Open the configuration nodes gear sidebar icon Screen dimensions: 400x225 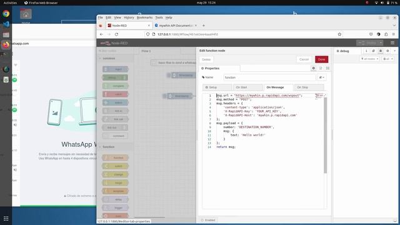tap(387, 51)
